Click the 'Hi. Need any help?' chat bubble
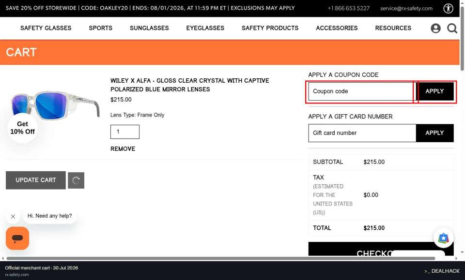Viewport: 465px width, 280px height. 49,216
